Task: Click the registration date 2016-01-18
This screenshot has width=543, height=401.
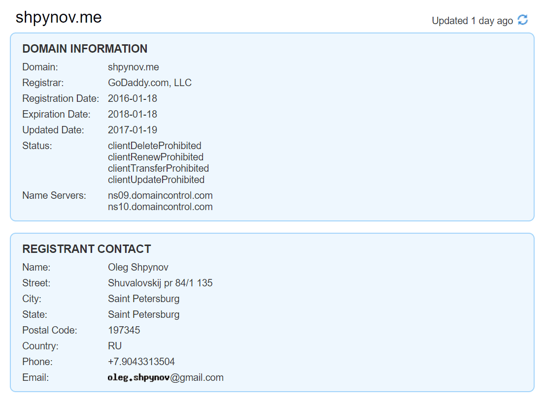Action: tap(132, 98)
